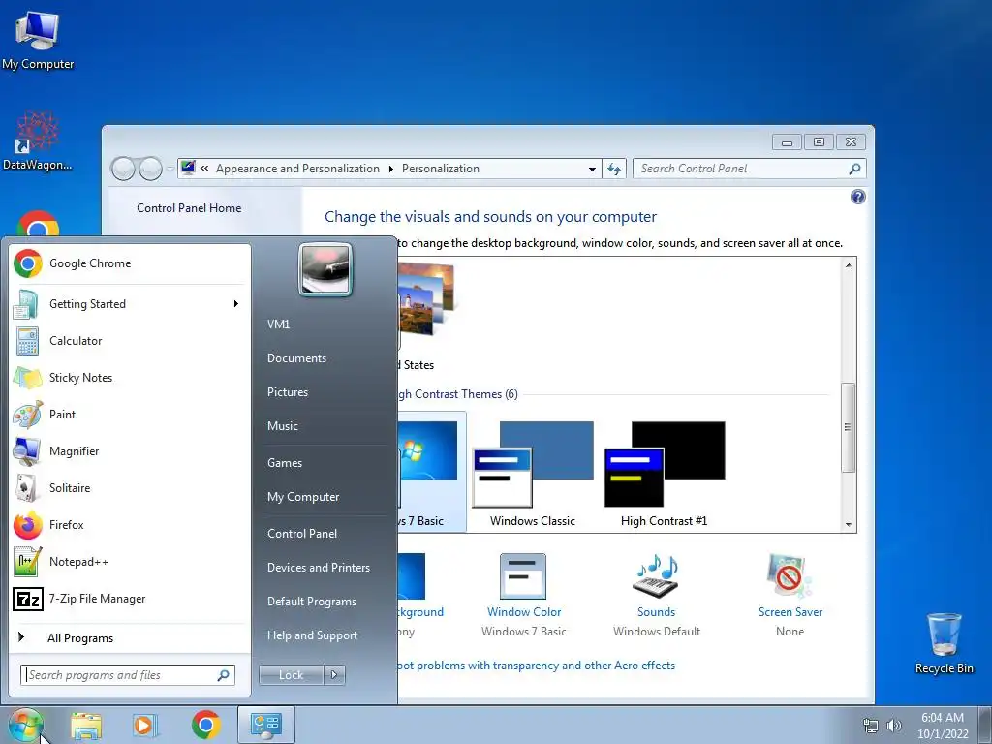The height and width of the screenshot is (744, 992).
Task: Click the search magnifier in Control Panel
Action: 854,169
